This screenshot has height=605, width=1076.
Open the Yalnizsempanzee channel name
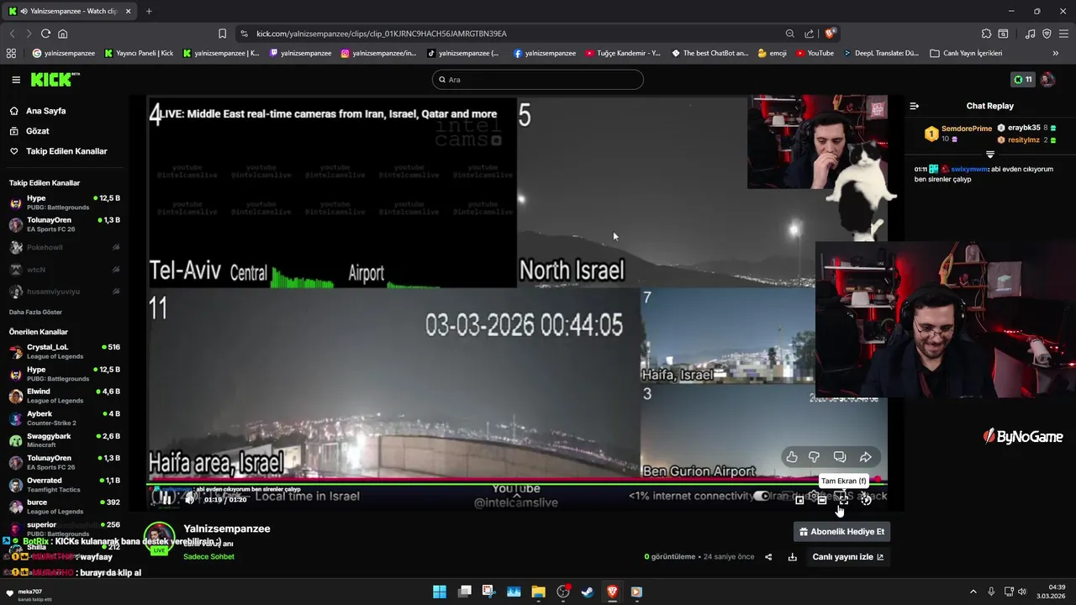coord(227,529)
